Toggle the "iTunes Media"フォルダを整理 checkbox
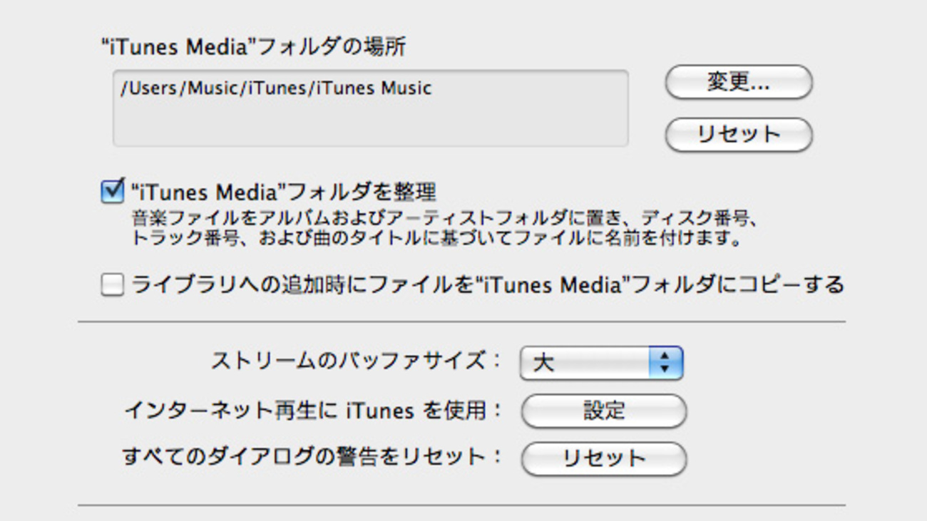The image size is (927, 521). pyautogui.click(x=112, y=191)
